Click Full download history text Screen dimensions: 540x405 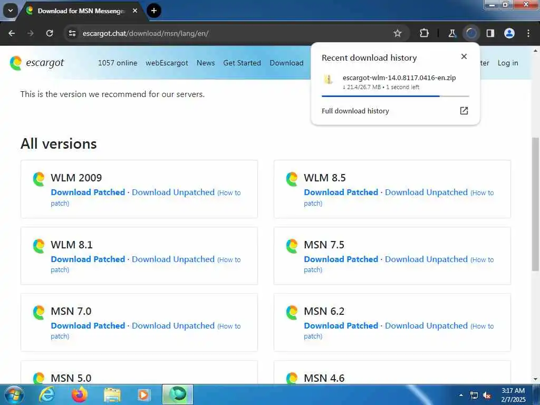tap(355, 111)
